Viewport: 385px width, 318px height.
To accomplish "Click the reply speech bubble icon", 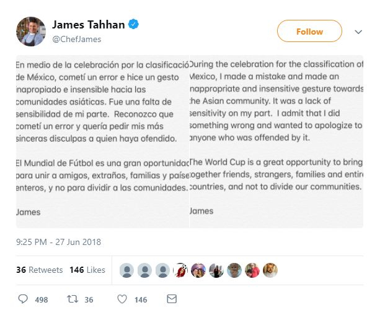I will pyautogui.click(x=24, y=299).
